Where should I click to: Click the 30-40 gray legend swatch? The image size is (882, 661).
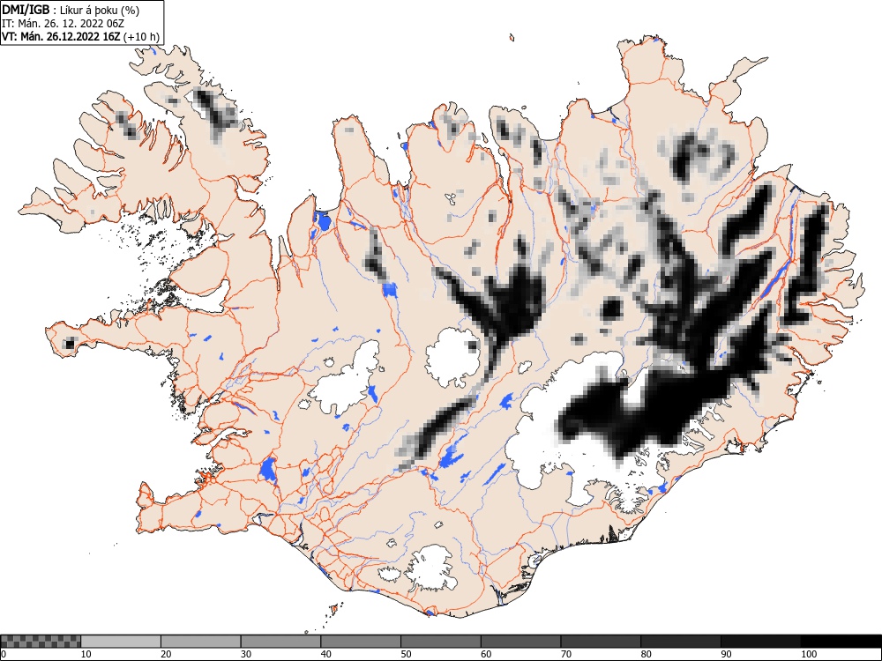click(x=280, y=642)
